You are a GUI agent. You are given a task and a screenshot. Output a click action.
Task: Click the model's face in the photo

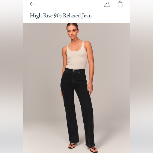click(72, 32)
